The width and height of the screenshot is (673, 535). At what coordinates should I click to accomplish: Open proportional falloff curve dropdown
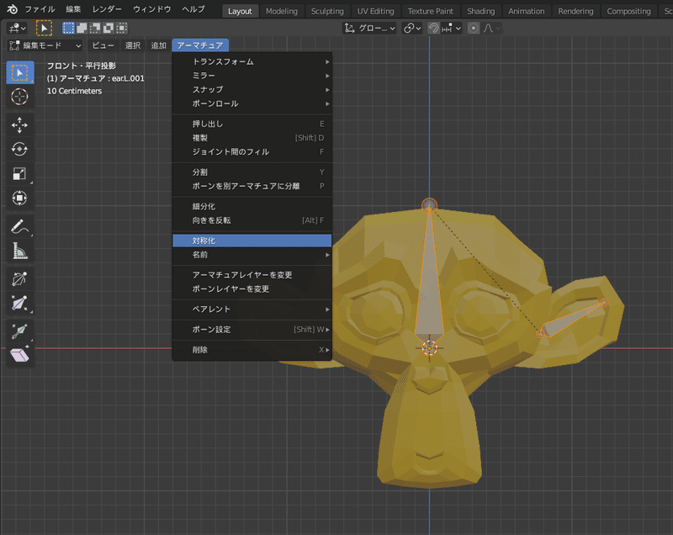491,29
